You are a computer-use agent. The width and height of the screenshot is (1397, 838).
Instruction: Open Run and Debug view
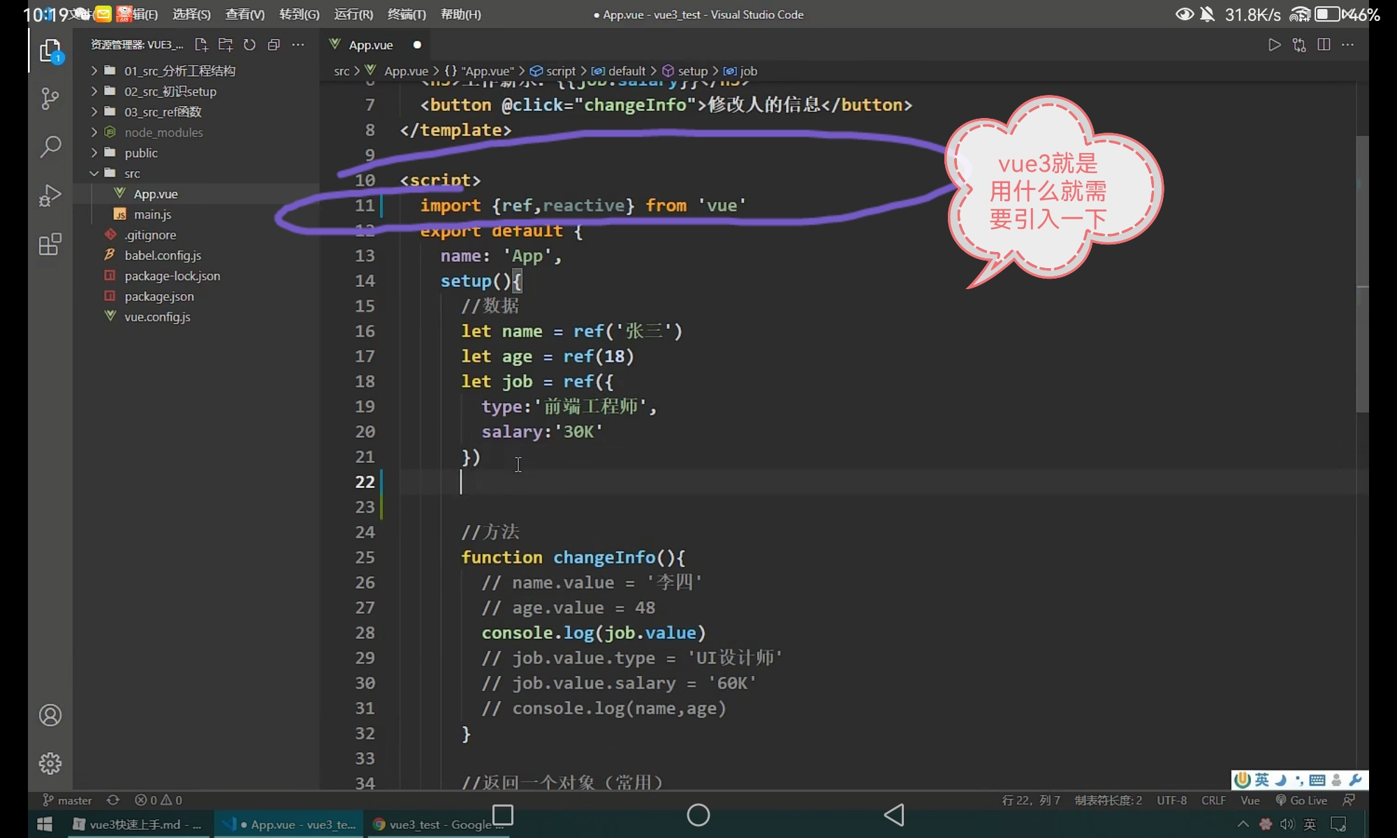(50, 196)
